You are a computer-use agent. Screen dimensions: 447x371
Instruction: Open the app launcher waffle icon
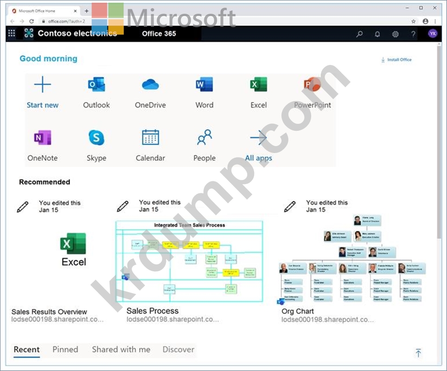coord(12,33)
